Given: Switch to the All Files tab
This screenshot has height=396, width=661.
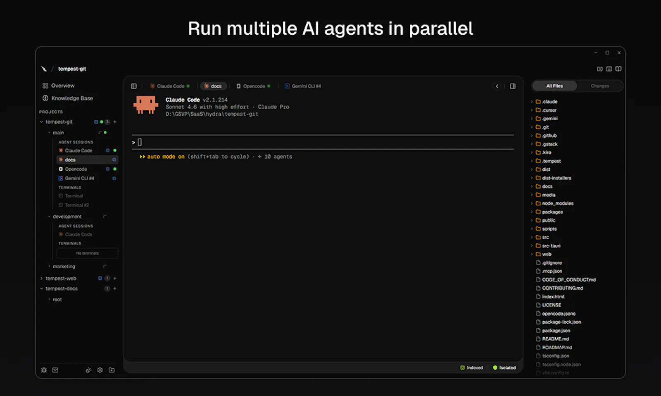Looking at the screenshot, I should (554, 86).
